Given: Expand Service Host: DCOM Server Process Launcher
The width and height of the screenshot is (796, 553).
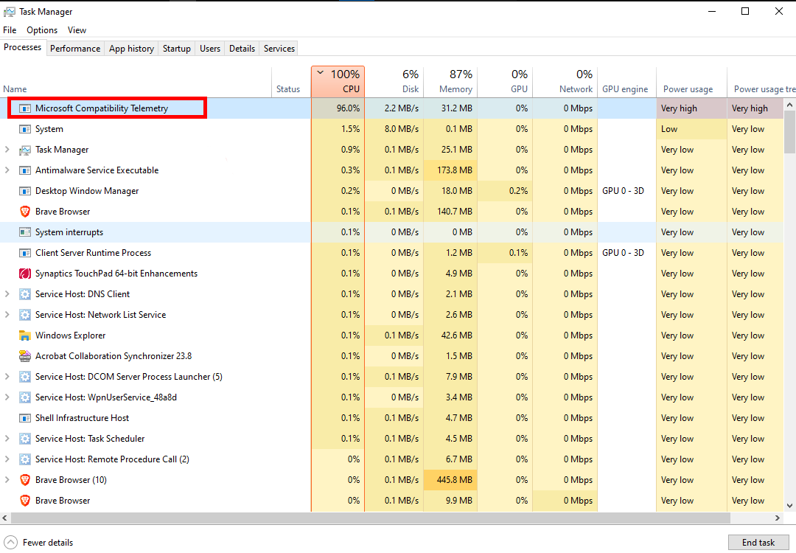Looking at the screenshot, I should [7, 377].
